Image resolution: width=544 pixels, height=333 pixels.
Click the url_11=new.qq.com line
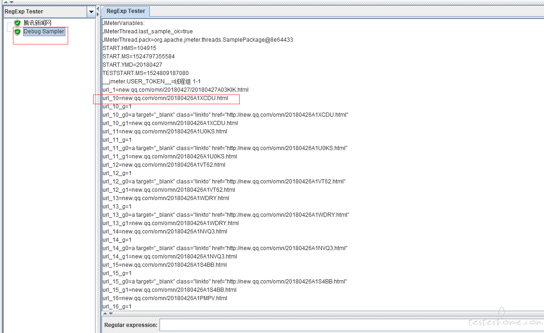click(x=165, y=132)
